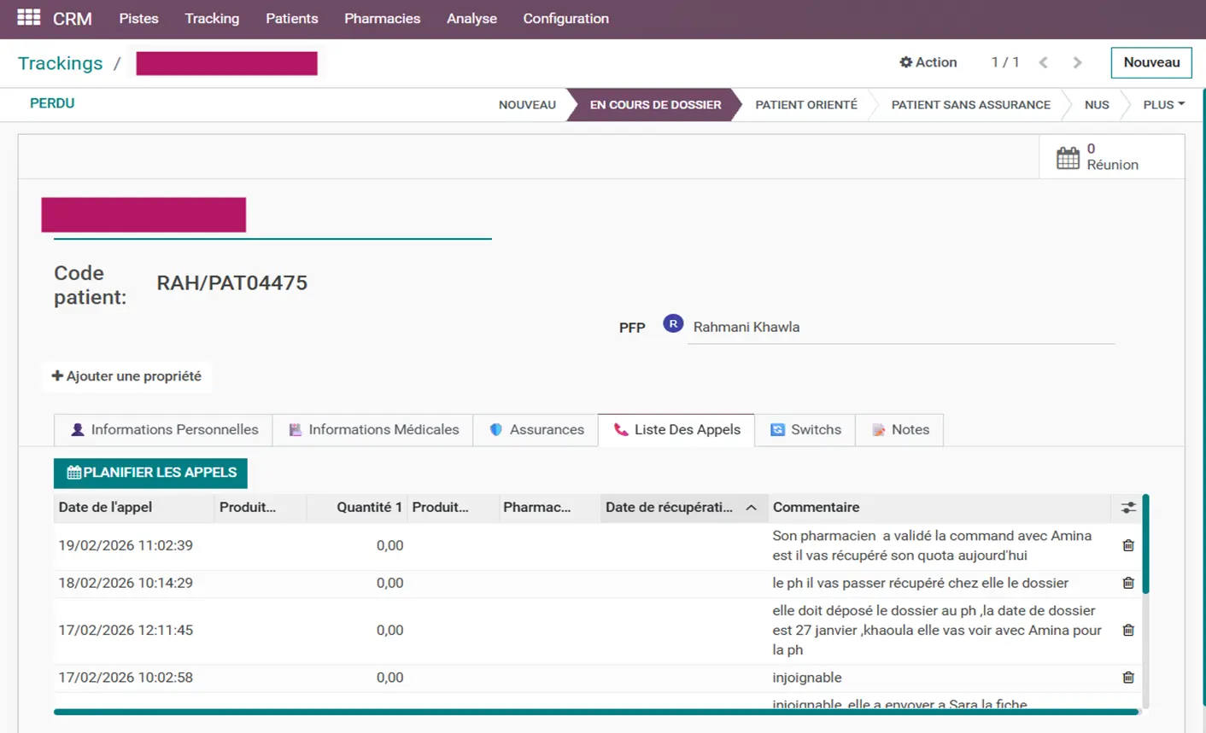The image size is (1206, 733).
Task: Open the Pharmacies menu
Action: (382, 19)
